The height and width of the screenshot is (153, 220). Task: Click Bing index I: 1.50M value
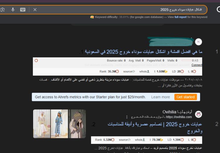pos(159,71)
